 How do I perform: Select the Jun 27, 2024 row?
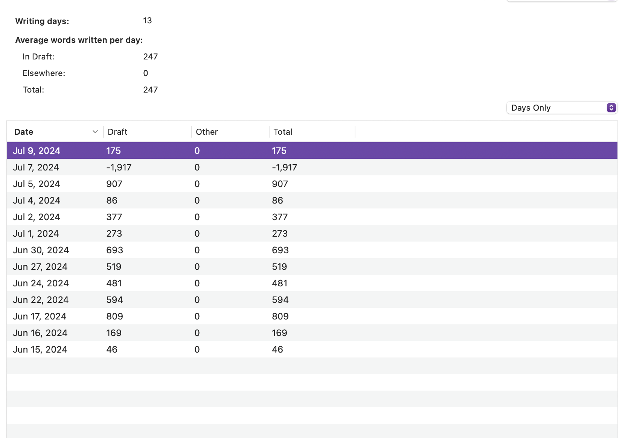click(x=312, y=266)
